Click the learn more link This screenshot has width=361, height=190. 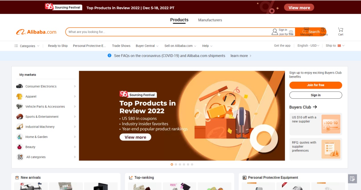tap(241, 56)
